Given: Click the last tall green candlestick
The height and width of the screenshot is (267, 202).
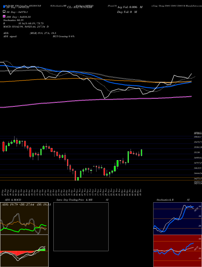Looking at the screenshot, I should pos(141,153).
